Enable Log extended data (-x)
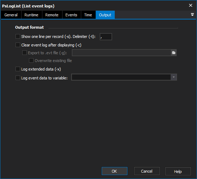Viewport: 197px width, 179px height. pyautogui.click(x=18, y=69)
